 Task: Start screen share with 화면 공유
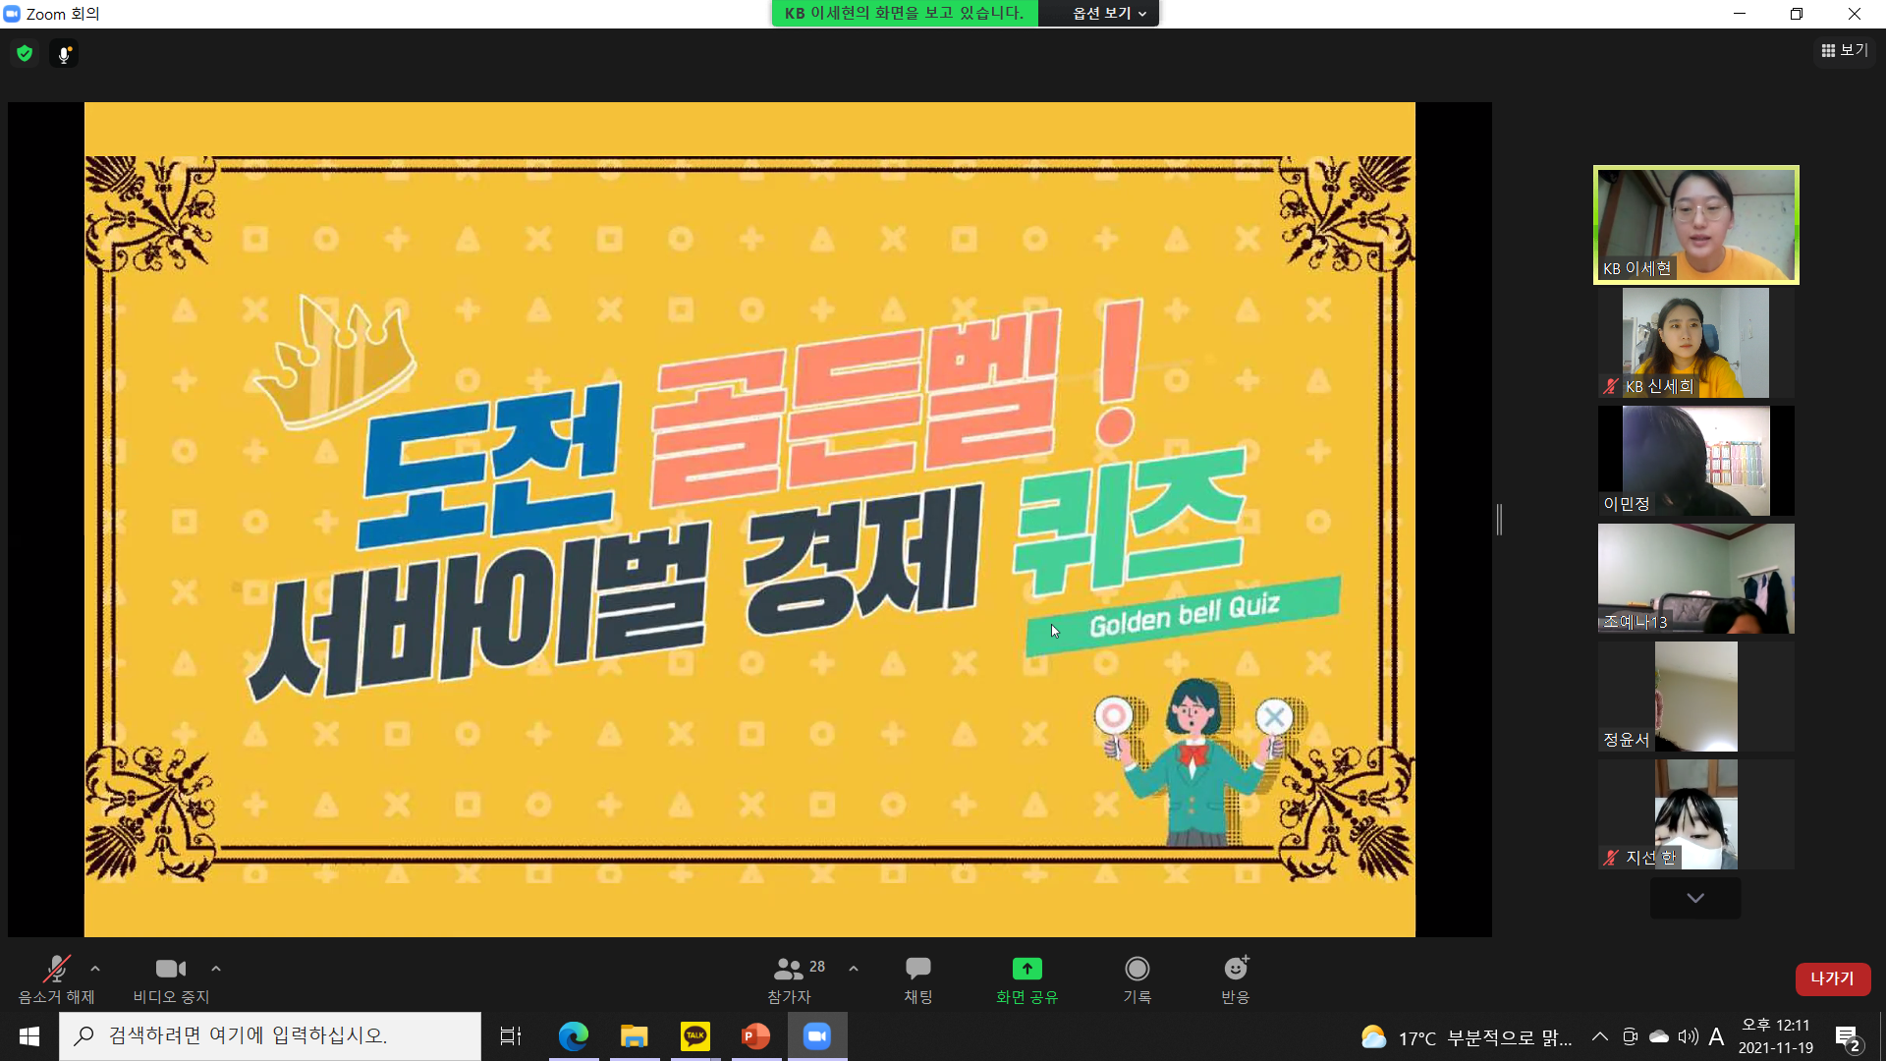click(x=1026, y=979)
